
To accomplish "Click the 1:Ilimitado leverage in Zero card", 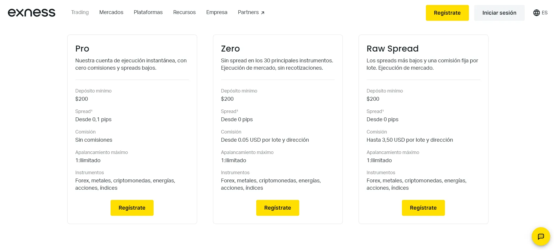I will [x=233, y=160].
